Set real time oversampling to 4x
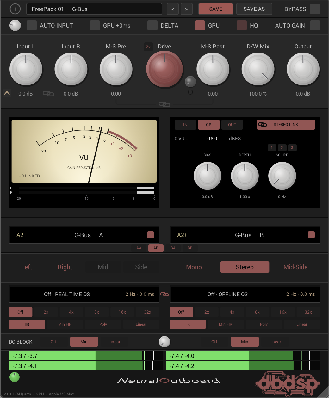Viewport: 329px width, 398px height. pos(71,312)
